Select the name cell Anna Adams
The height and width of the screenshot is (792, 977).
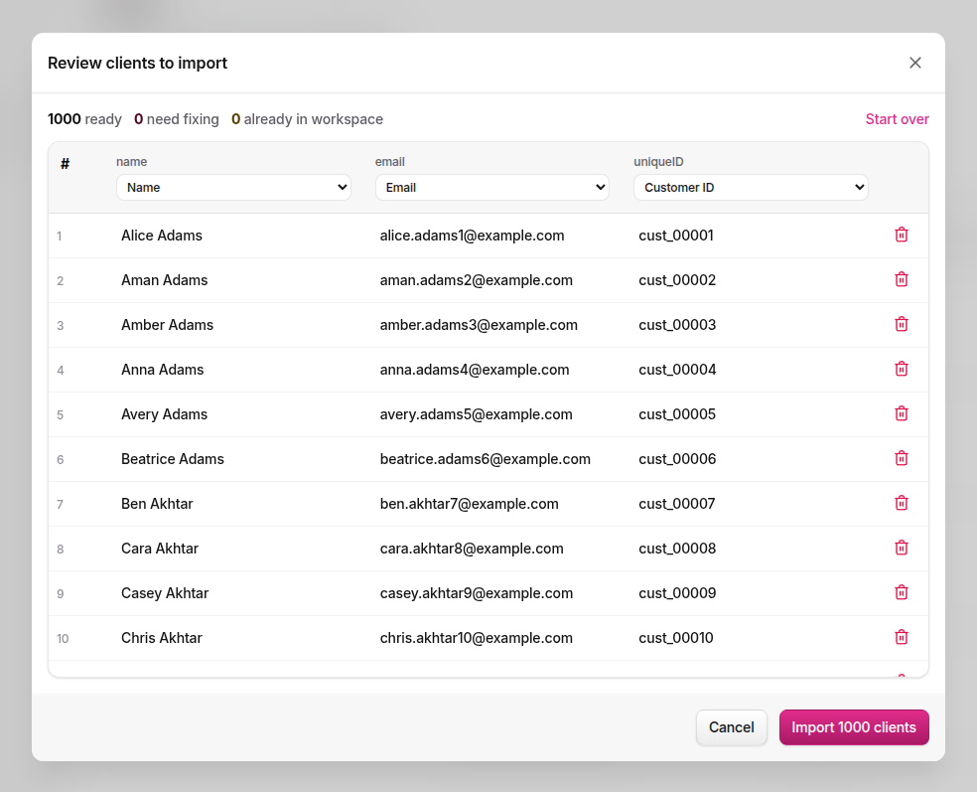163,370
